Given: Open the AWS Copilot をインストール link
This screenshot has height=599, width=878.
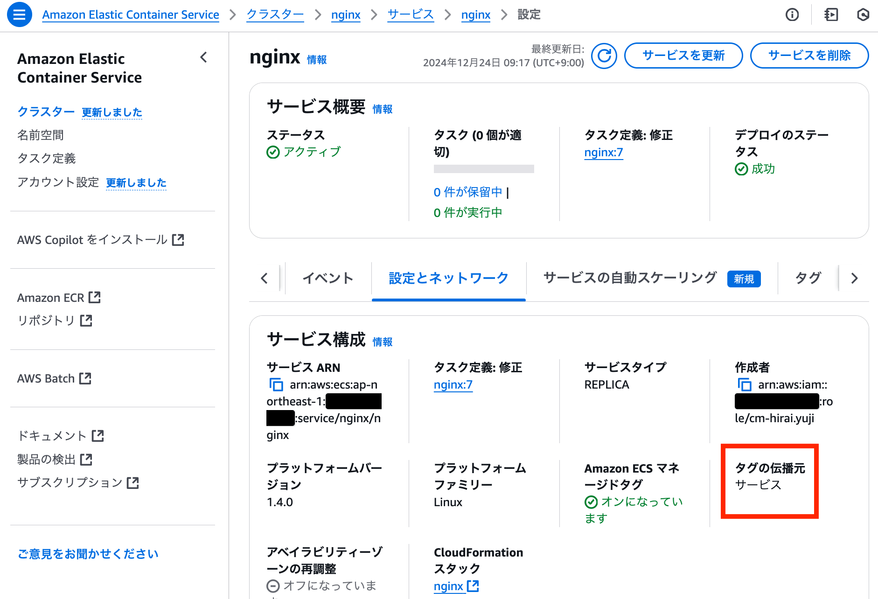Looking at the screenshot, I should pyautogui.click(x=100, y=240).
